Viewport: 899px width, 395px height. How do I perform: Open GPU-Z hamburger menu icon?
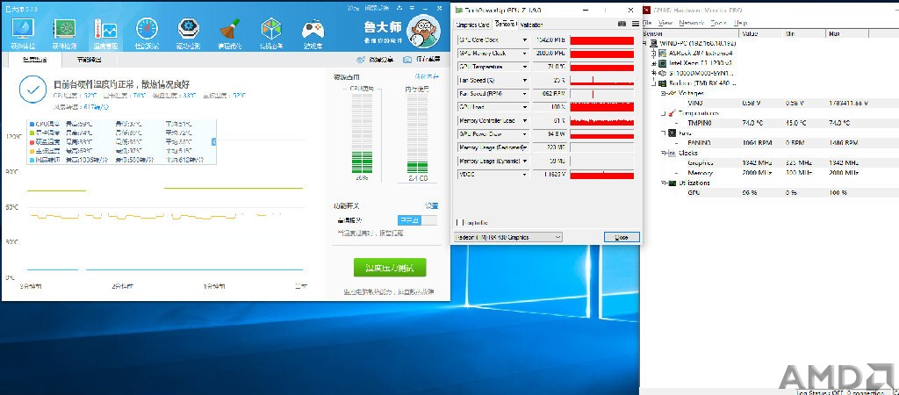tap(636, 24)
